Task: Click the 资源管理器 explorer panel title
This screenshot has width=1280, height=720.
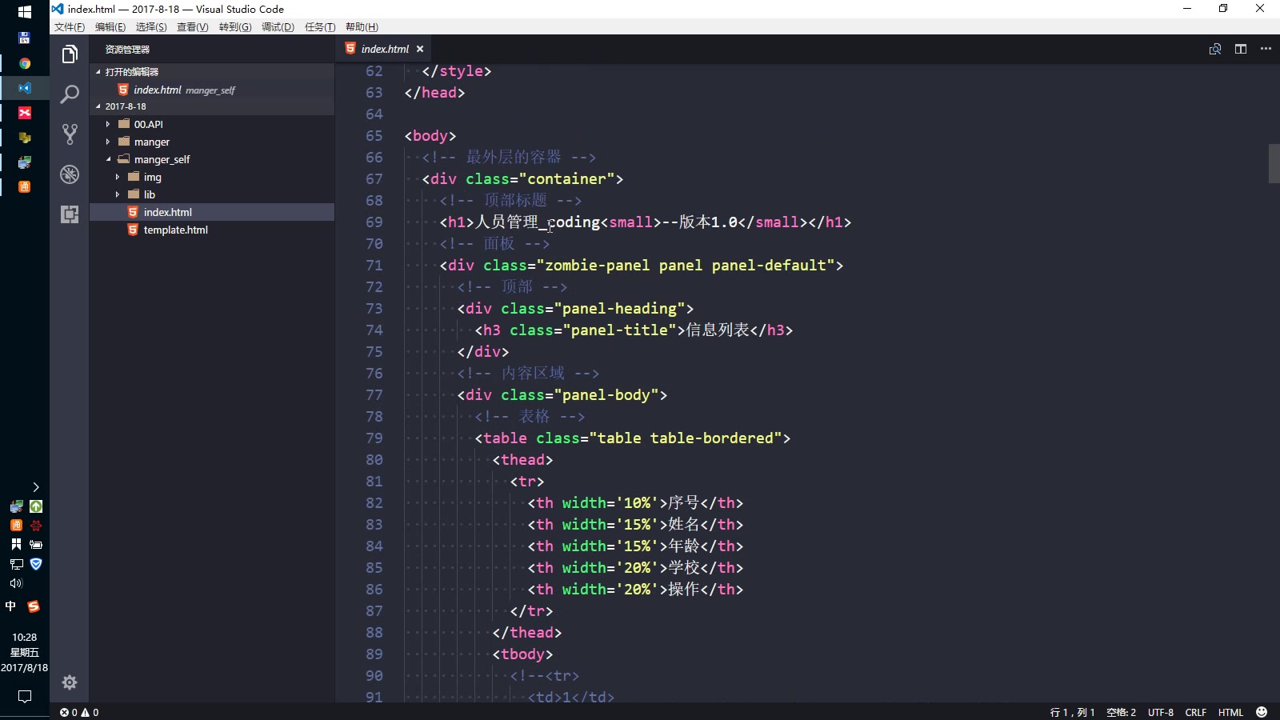Action: pos(127,50)
